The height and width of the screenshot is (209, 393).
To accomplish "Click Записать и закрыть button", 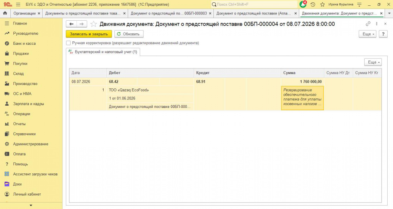I will pyautogui.click(x=89, y=34).
